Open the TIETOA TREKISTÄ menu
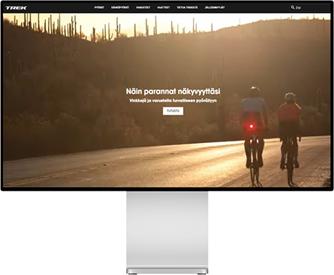Viewport: 334px width, 275px height. point(187,7)
